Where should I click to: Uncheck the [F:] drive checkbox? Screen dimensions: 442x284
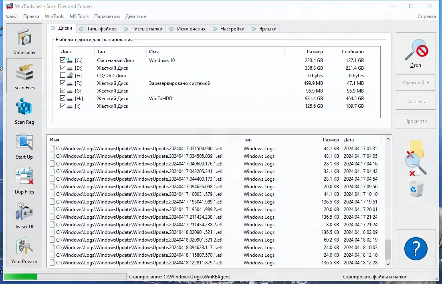(x=63, y=83)
